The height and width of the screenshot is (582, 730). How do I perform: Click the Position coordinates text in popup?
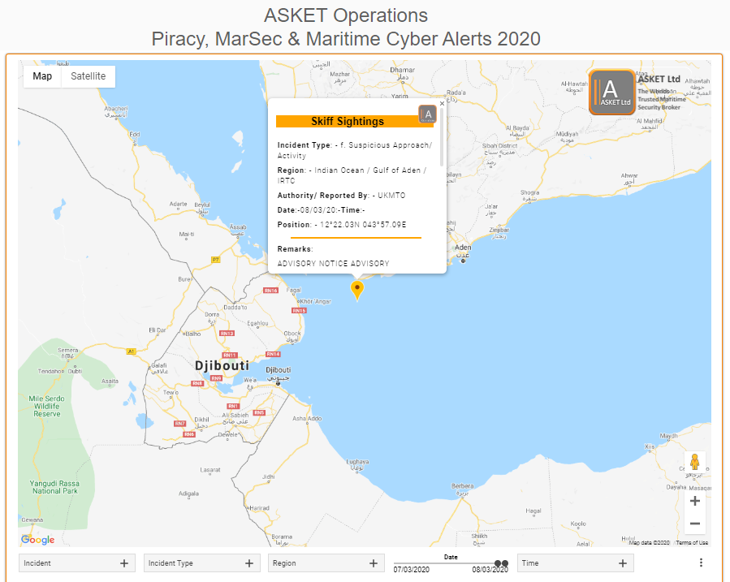click(363, 225)
